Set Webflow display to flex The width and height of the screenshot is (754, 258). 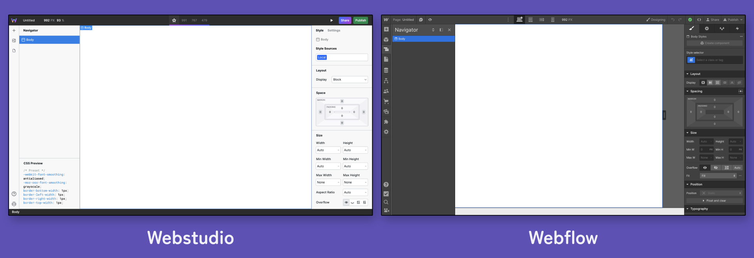pyautogui.click(x=710, y=83)
